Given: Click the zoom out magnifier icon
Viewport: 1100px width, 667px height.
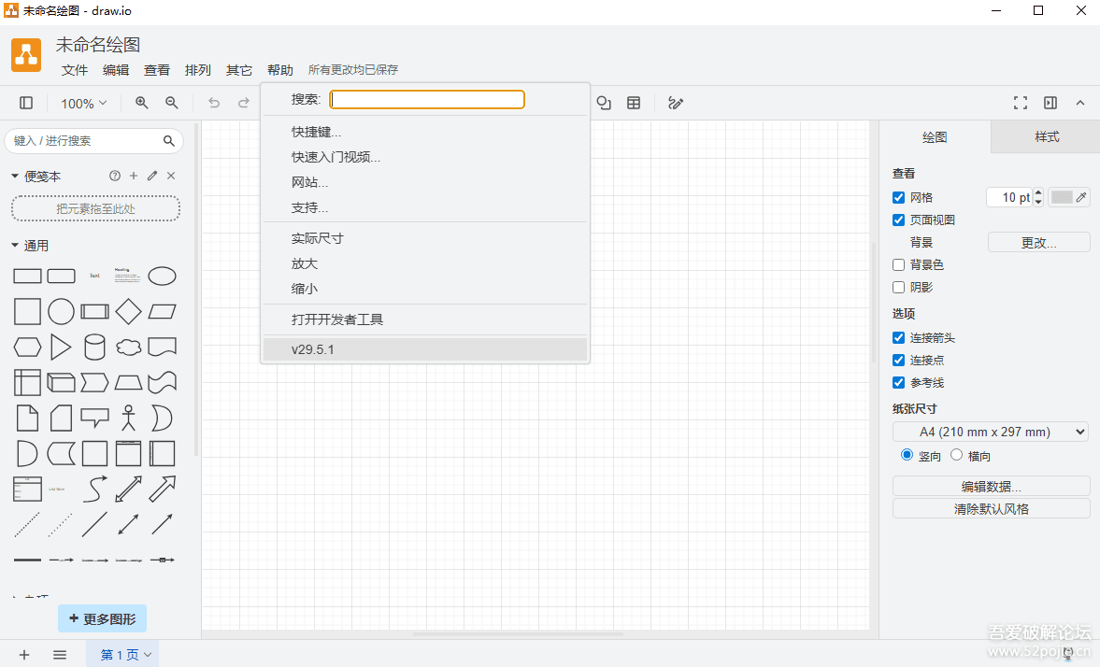Looking at the screenshot, I should (172, 103).
